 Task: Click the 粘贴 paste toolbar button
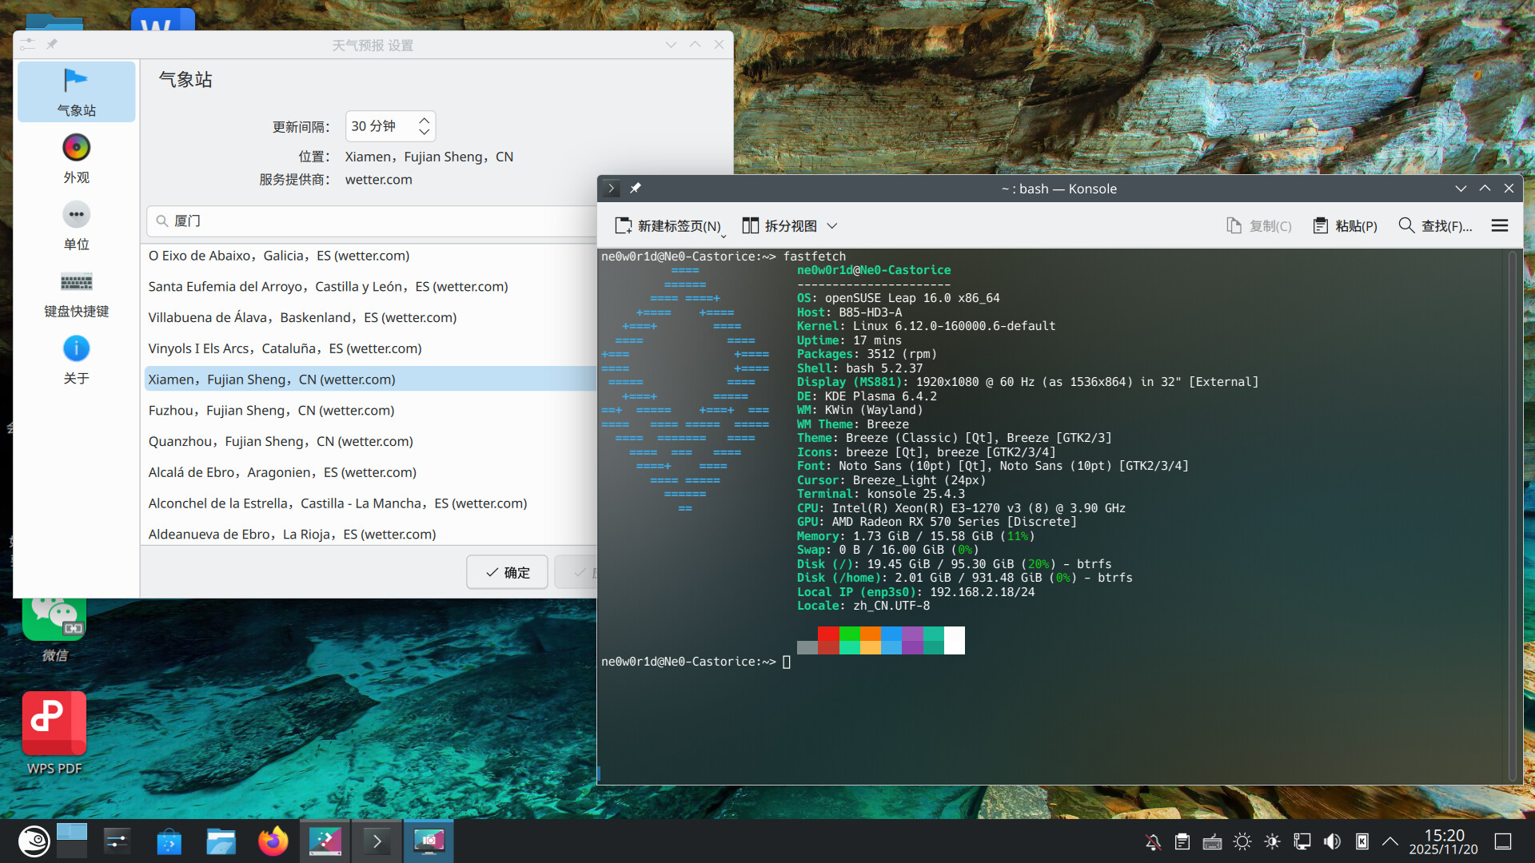1346,226
